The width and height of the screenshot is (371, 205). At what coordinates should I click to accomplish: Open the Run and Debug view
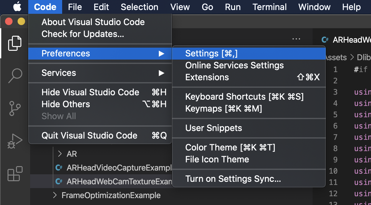[15, 141]
